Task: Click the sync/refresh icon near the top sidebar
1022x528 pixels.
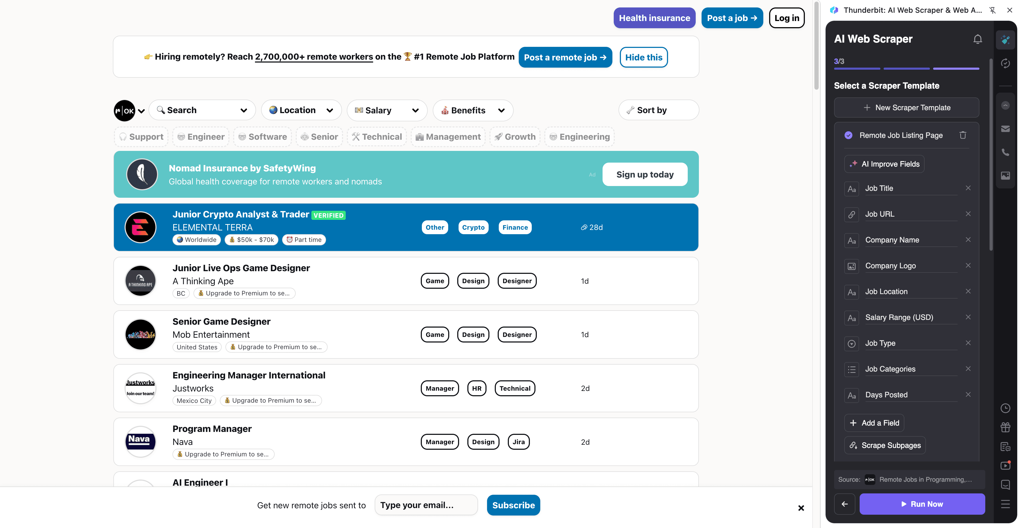Action: pos(1006,63)
